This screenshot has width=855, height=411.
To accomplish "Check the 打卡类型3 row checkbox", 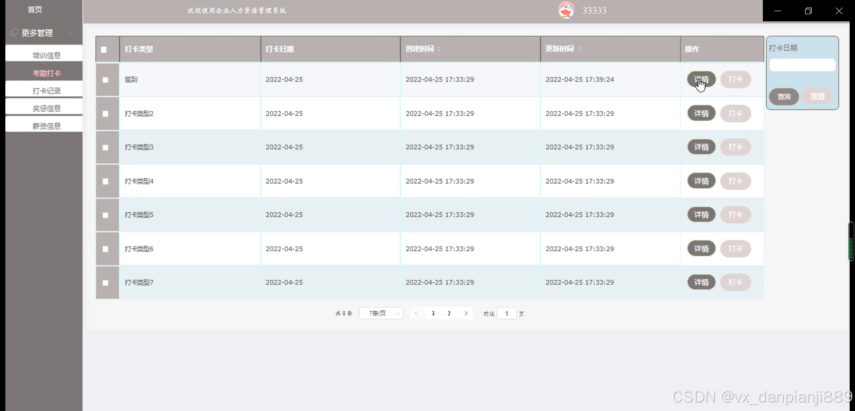I will tap(106, 148).
